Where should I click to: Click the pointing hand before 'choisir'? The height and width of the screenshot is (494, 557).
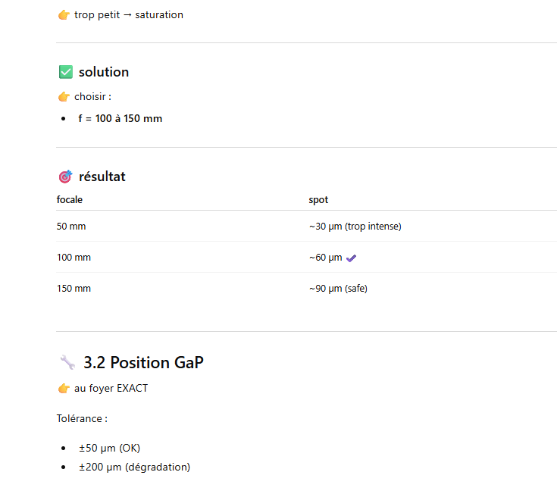coord(64,96)
